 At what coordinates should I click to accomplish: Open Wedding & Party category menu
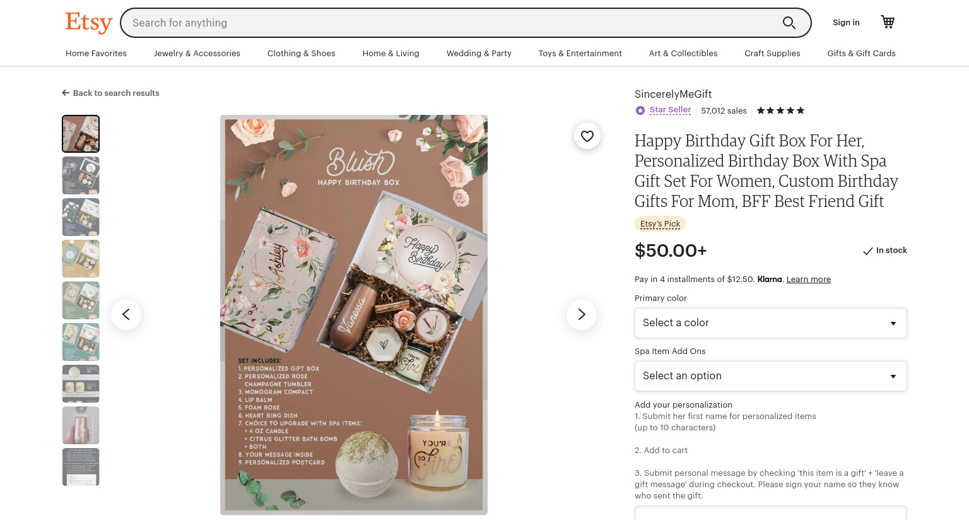pos(479,54)
